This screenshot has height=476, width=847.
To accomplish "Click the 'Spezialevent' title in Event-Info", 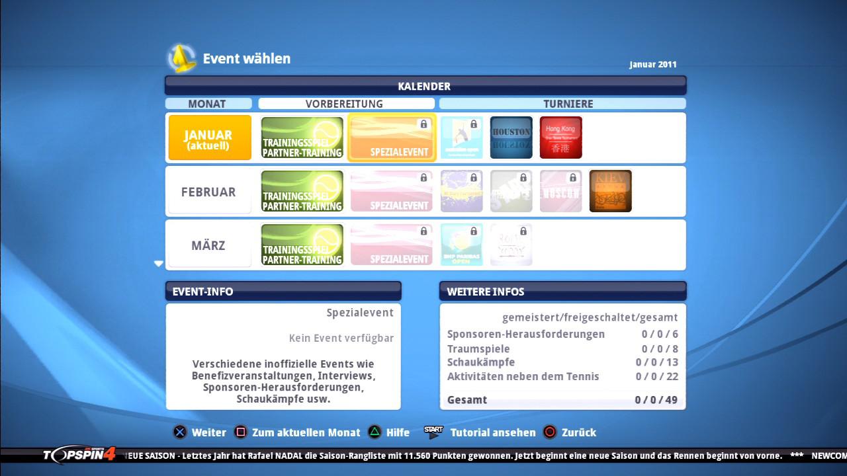I will (360, 313).
